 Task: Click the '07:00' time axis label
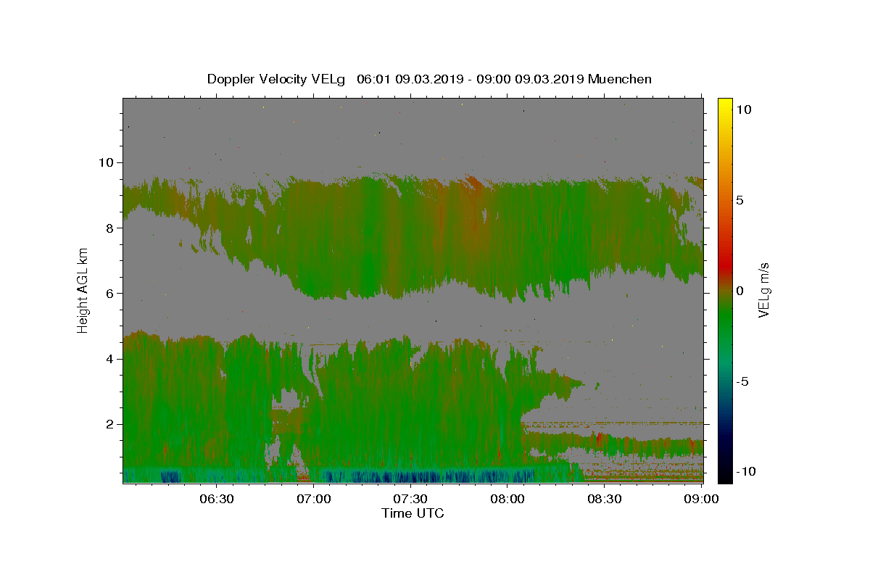(x=314, y=499)
